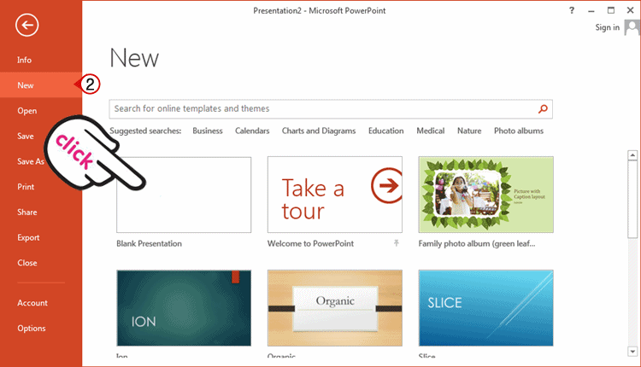641x367 pixels.
Task: Select New in the sidebar
Action: [x=41, y=85]
